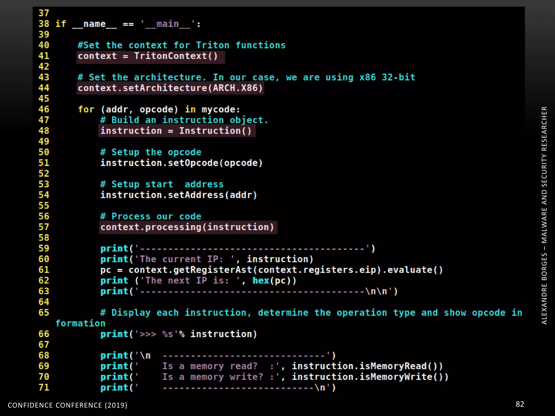Image resolution: width=555 pixels, height=416 pixels.
Task: Click the 'Is a memory read?' print line
Action: (x=272, y=366)
